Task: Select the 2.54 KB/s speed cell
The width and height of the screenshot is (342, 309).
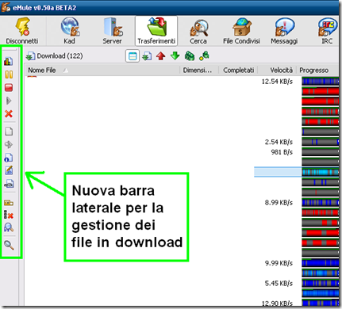Action: point(279,142)
